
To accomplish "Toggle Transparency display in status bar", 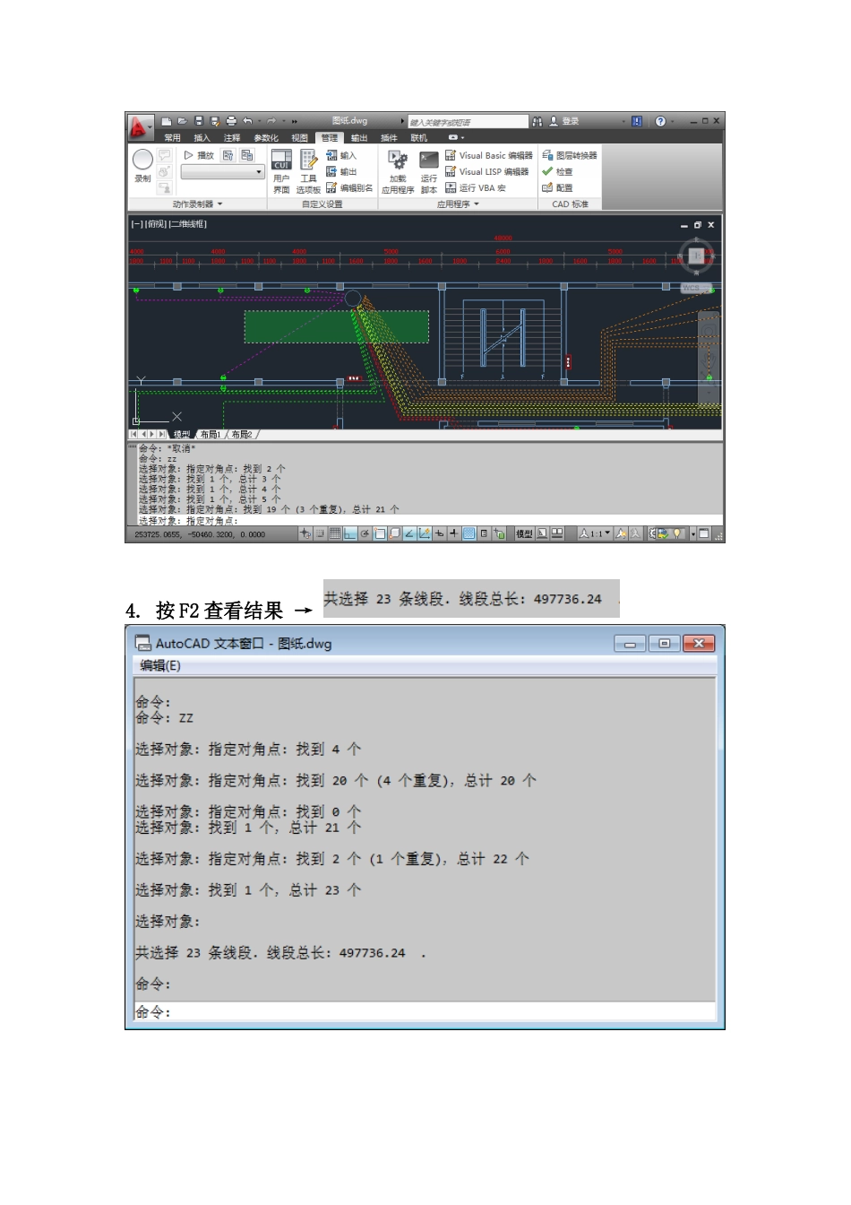I will click(468, 533).
